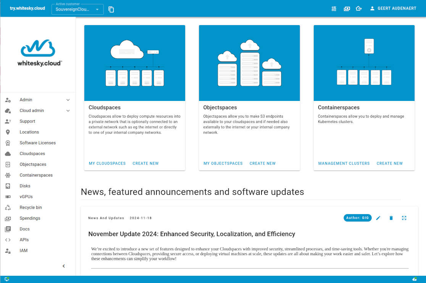Screen dimensions: 426x283
Task: Select Software Licenses in sidebar
Action: click(x=37, y=143)
